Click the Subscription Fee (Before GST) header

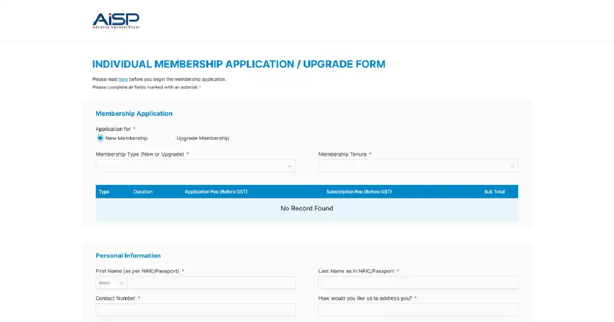[x=359, y=192]
